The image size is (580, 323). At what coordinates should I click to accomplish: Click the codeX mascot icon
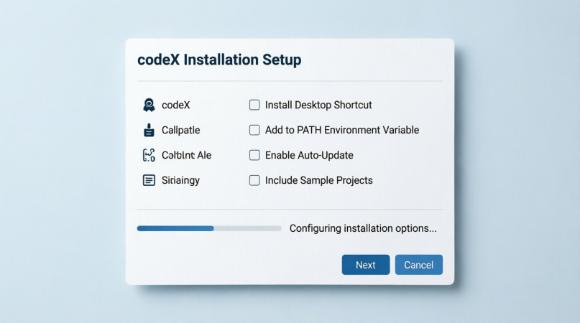click(x=149, y=105)
